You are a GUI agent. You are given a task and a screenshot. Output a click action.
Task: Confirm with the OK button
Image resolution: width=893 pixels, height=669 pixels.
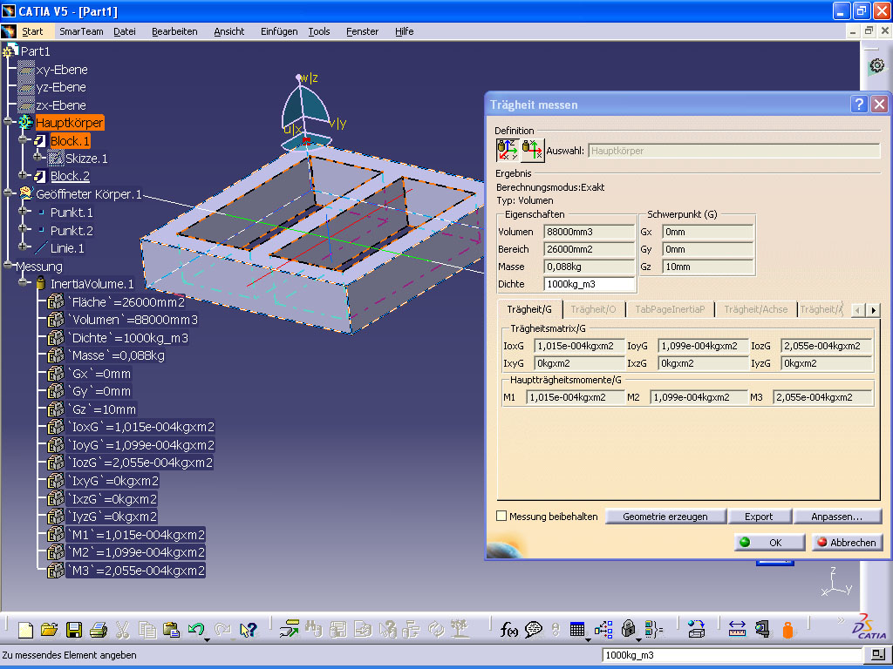pos(769,542)
